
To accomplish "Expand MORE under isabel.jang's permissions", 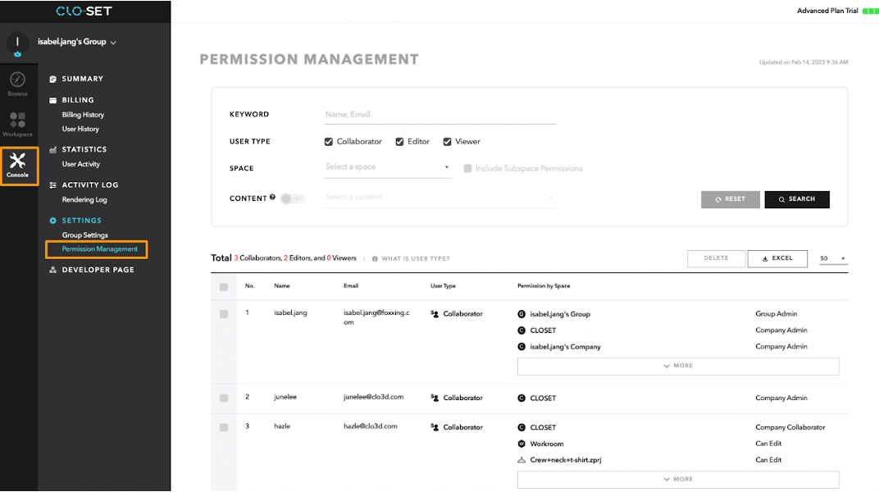I will [x=677, y=366].
